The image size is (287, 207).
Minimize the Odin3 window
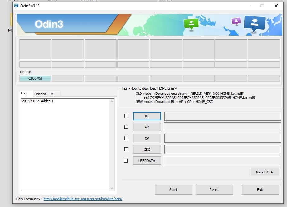(x=248, y=6)
